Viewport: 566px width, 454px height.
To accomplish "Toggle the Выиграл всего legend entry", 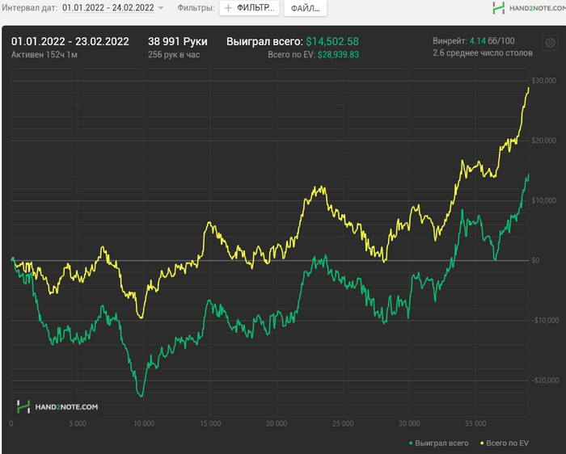I will [438, 443].
